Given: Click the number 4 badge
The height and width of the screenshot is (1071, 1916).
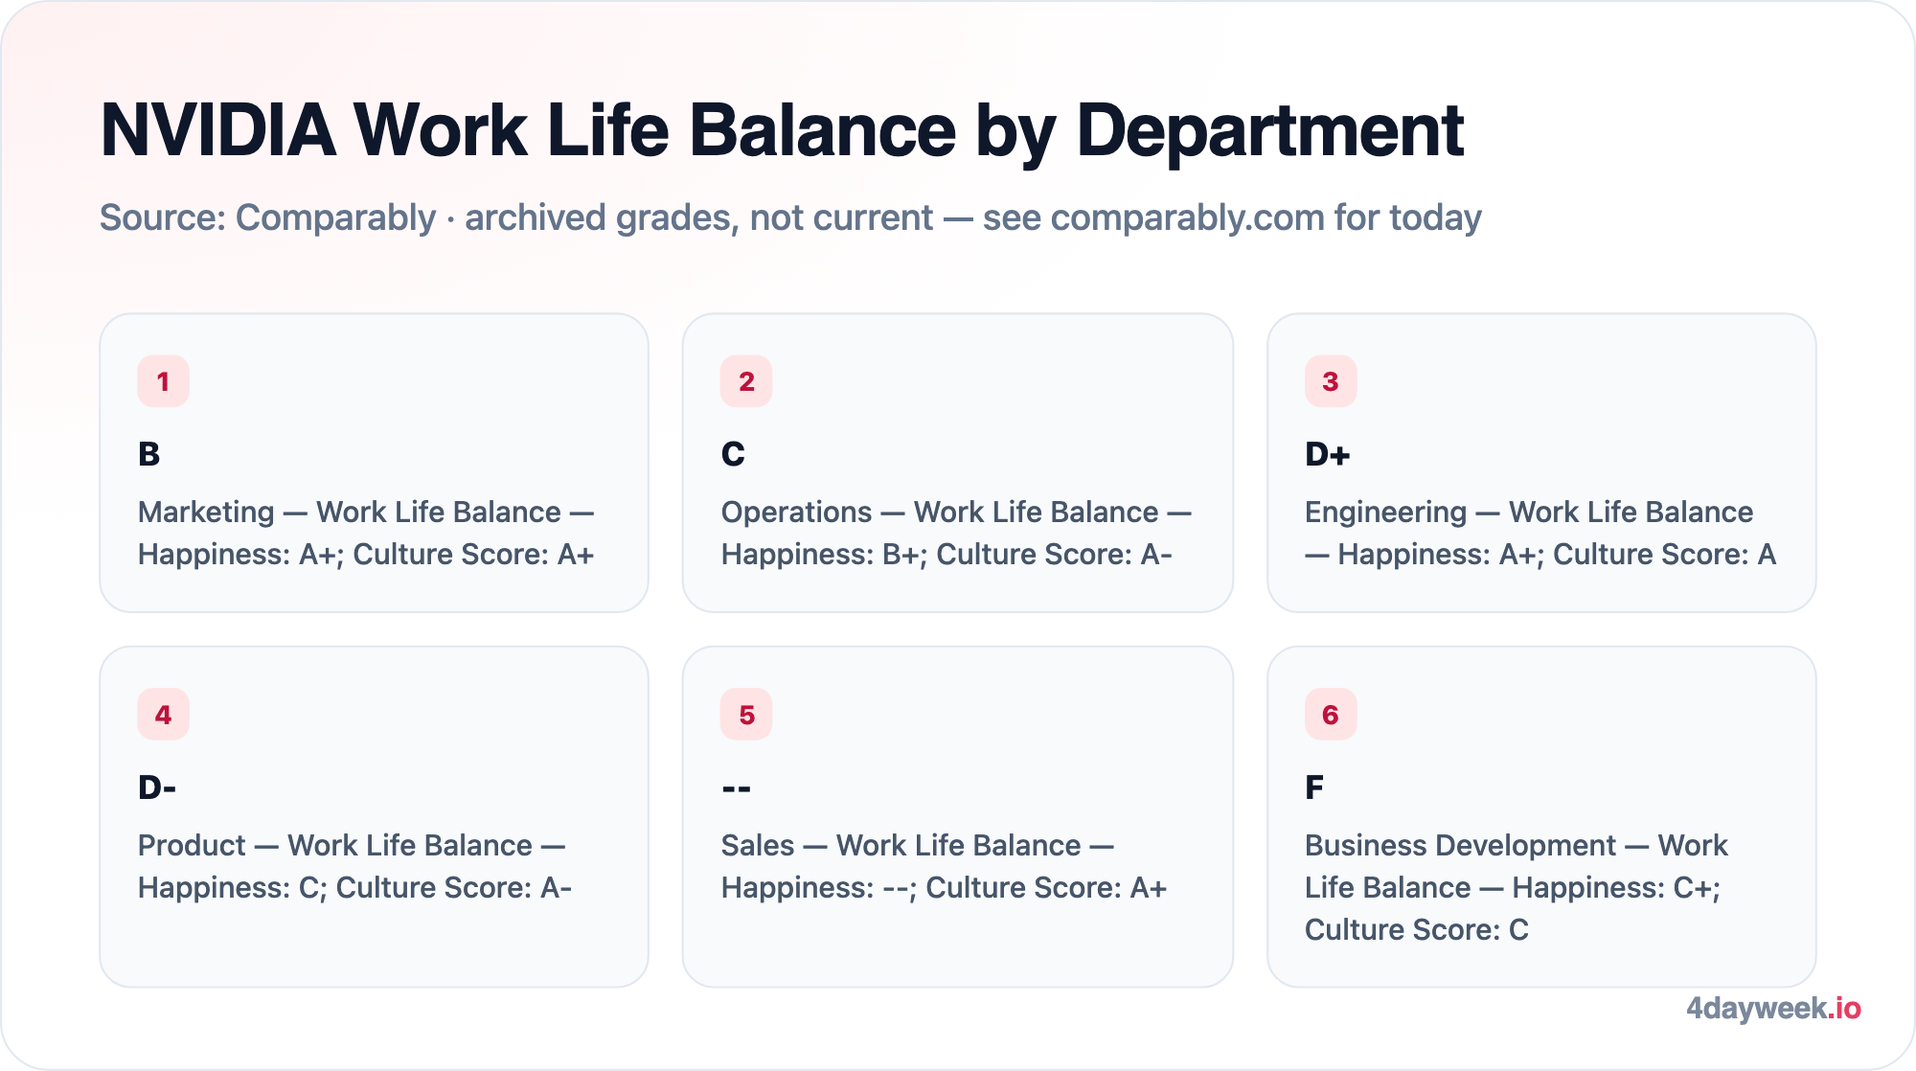Looking at the screenshot, I should [x=163, y=715].
